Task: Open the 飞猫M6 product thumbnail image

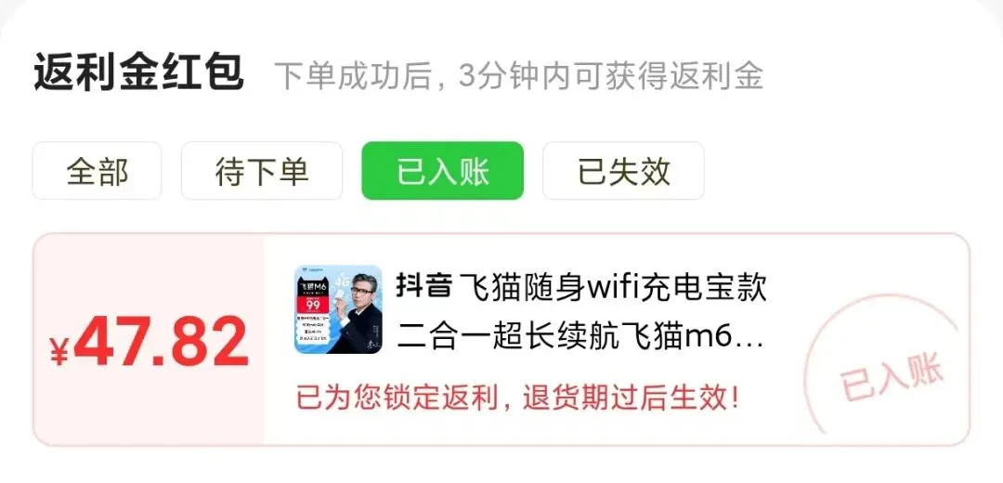Action: (x=338, y=309)
